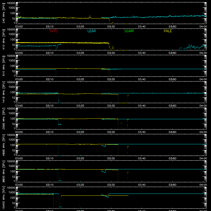Image resolution: width=211 pixels, height=211 pixels.
Task: Click 03:10 time label under 2695 MHz plot
Action: 50,132
